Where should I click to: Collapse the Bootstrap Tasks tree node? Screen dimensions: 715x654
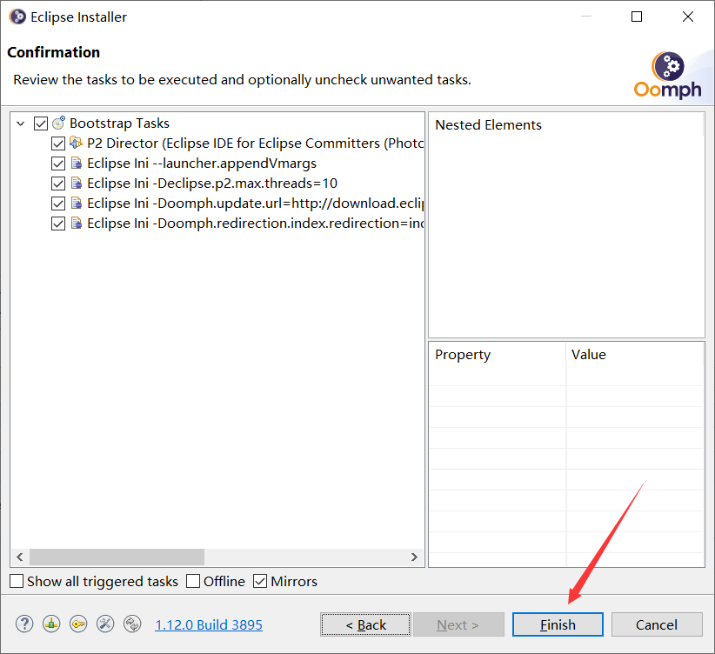(x=21, y=123)
